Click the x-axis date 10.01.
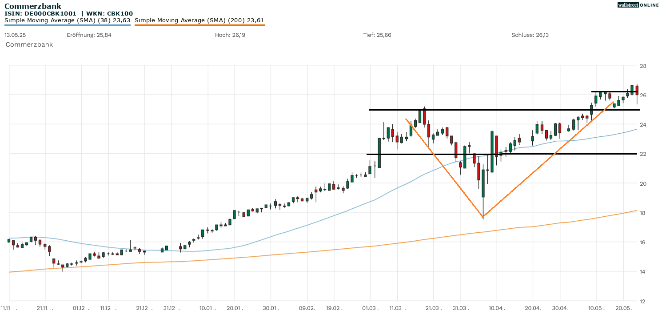 207,308
